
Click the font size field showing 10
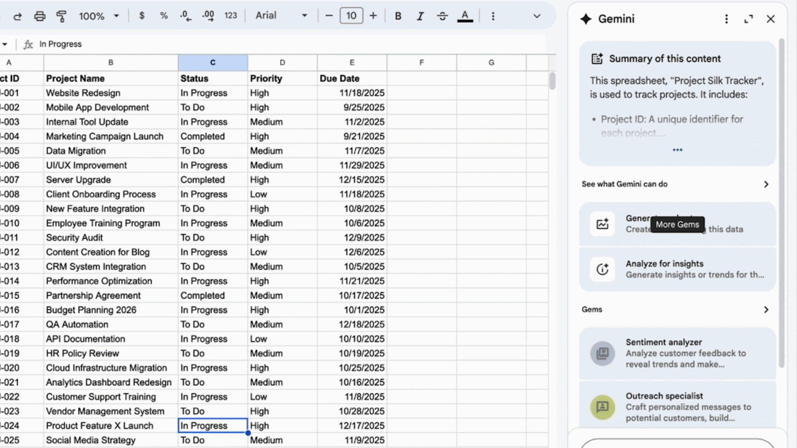351,16
